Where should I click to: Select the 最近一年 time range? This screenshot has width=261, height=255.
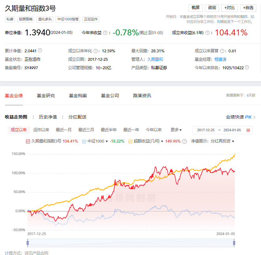[131, 130]
